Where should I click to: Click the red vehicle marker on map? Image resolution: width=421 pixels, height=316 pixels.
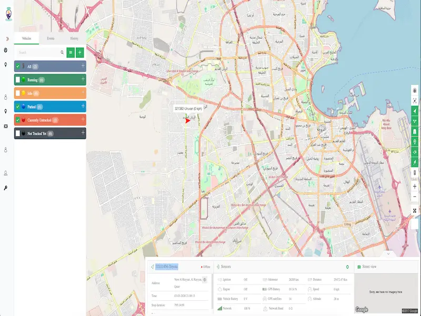[188, 120]
